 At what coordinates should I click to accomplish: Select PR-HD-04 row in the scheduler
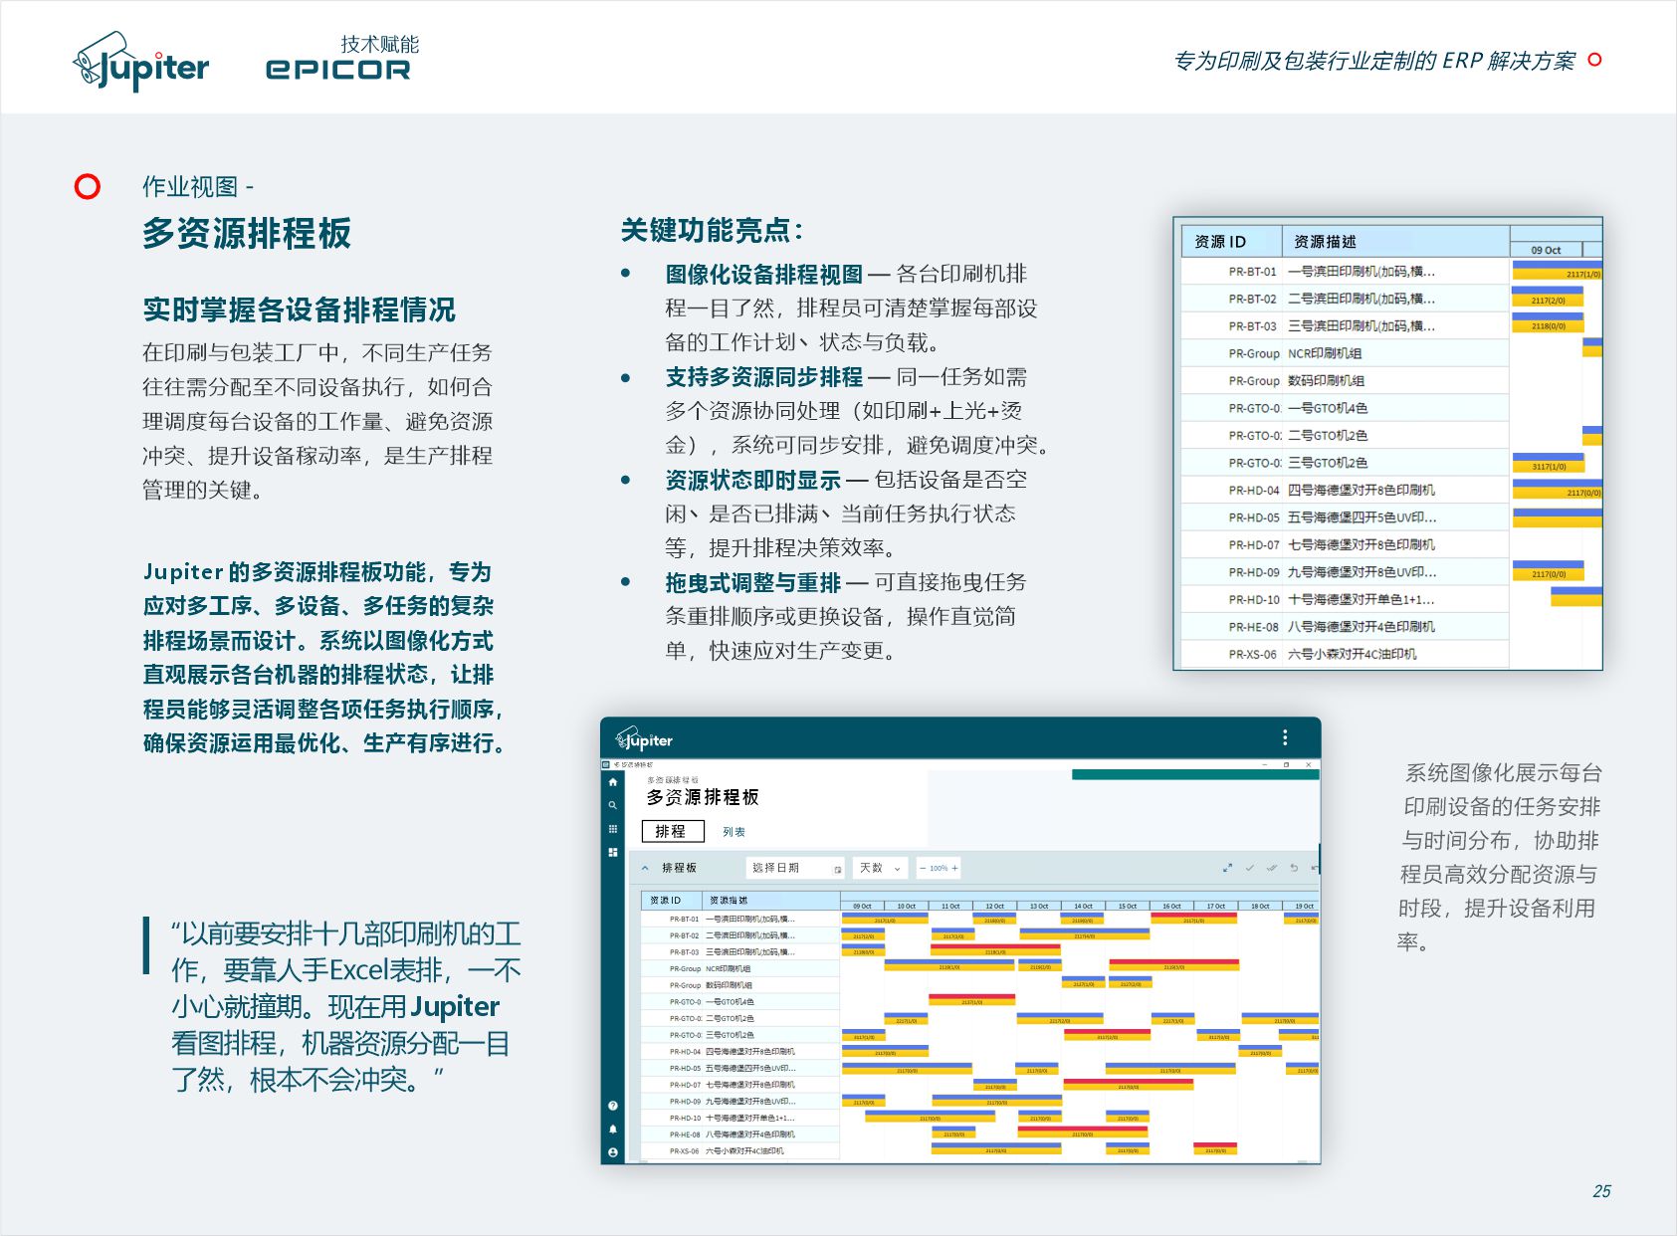(739, 1051)
